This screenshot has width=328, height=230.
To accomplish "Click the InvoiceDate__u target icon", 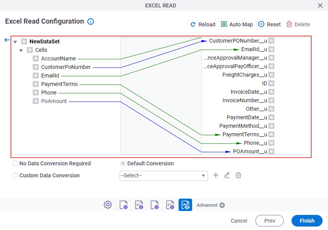I will coord(271,92).
